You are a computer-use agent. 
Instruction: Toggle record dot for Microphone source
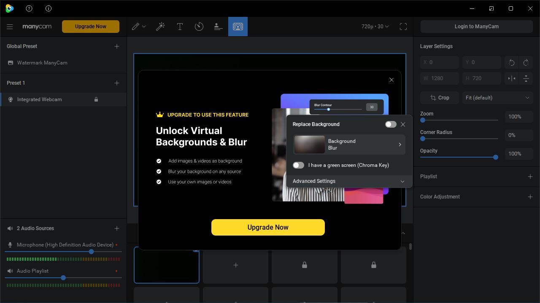pyautogui.click(x=116, y=245)
